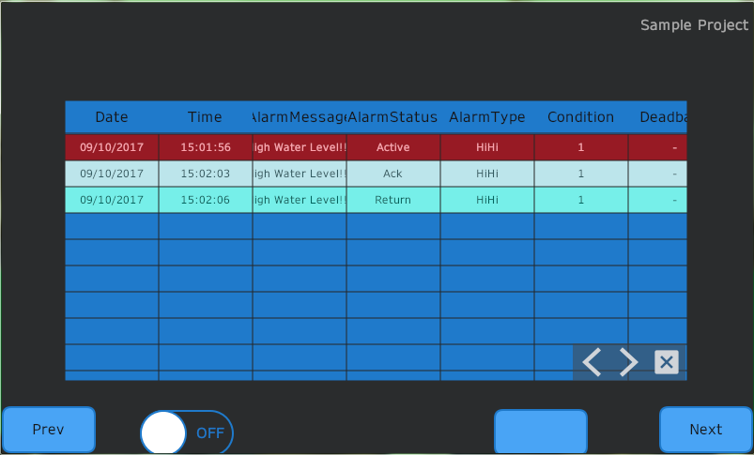Viewport: 754px width, 455px height.
Task: Click the AlarmType column header
Action: click(x=487, y=117)
